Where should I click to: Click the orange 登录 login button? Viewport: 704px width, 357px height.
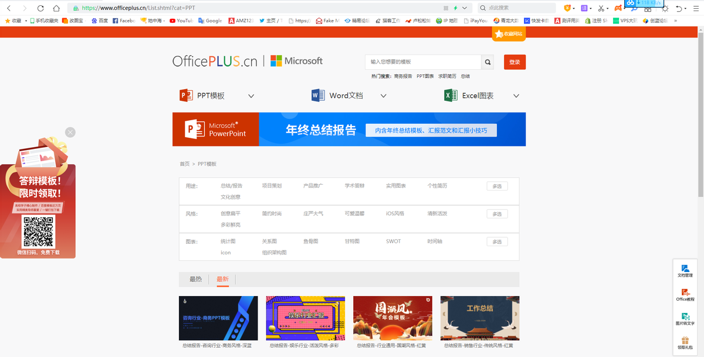(x=515, y=62)
